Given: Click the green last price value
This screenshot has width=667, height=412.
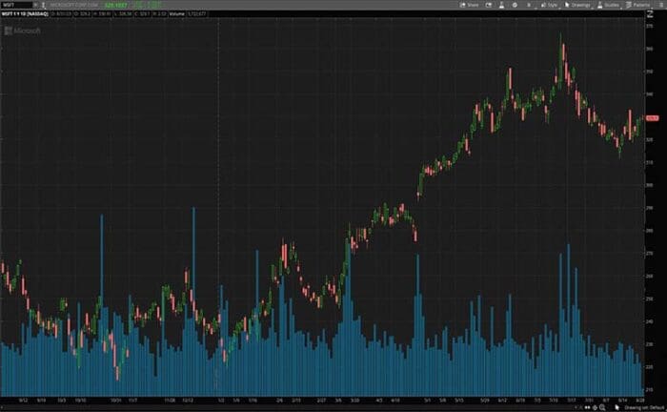Looking at the screenshot, I should click(x=115, y=5).
